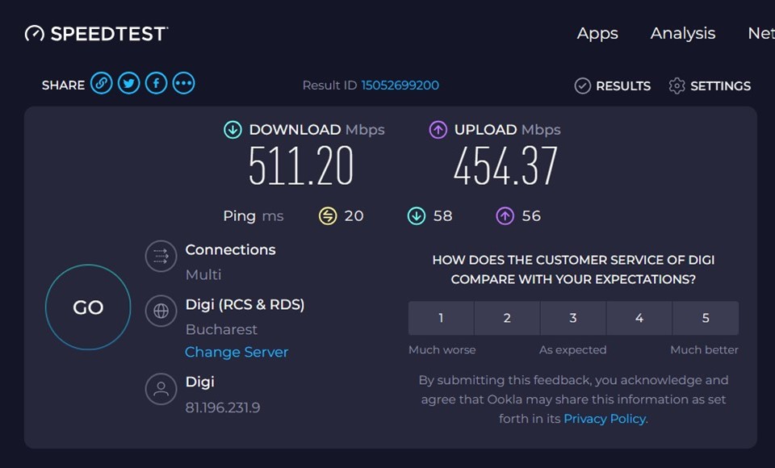
Task: Share result on Facebook
Action: click(156, 83)
